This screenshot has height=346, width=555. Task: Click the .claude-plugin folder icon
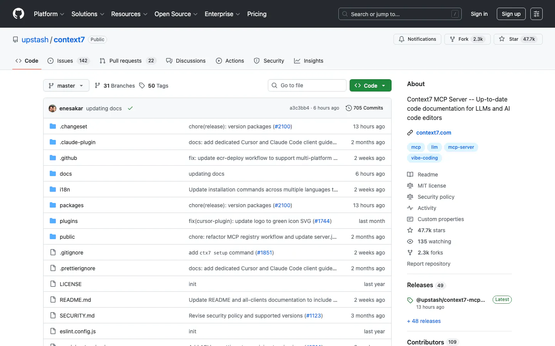53,142
